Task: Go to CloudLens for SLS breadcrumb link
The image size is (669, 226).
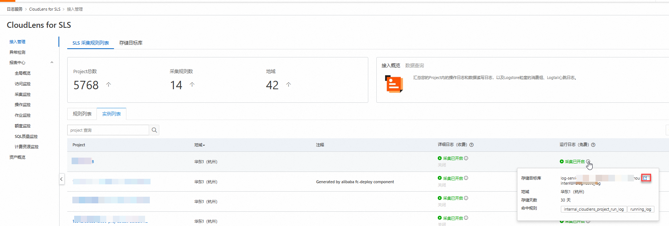Action: (x=45, y=9)
